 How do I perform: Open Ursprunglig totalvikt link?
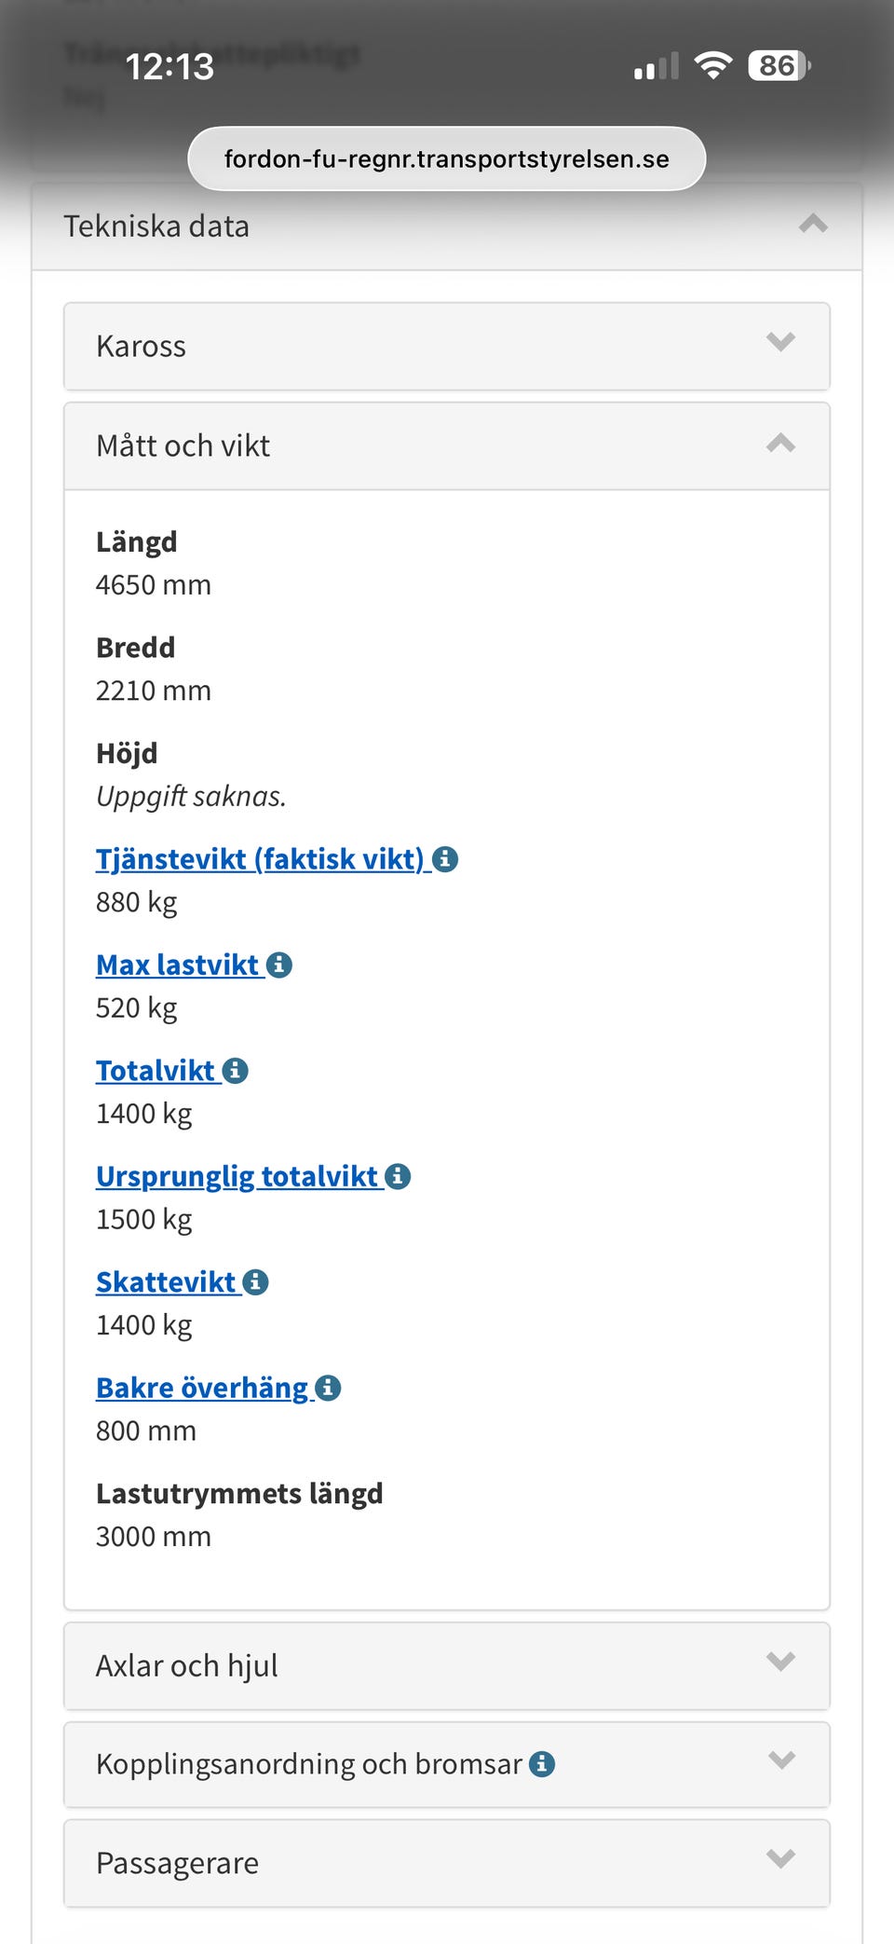[x=237, y=1177]
